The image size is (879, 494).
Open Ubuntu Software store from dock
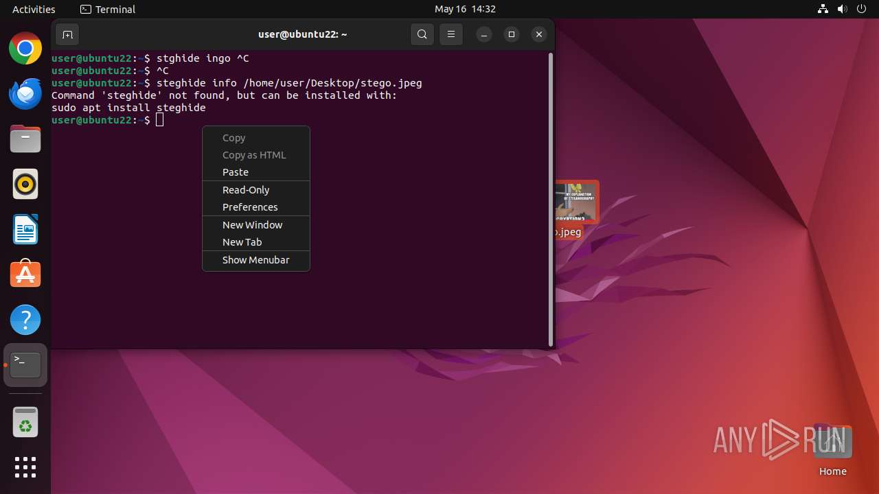pyautogui.click(x=25, y=274)
